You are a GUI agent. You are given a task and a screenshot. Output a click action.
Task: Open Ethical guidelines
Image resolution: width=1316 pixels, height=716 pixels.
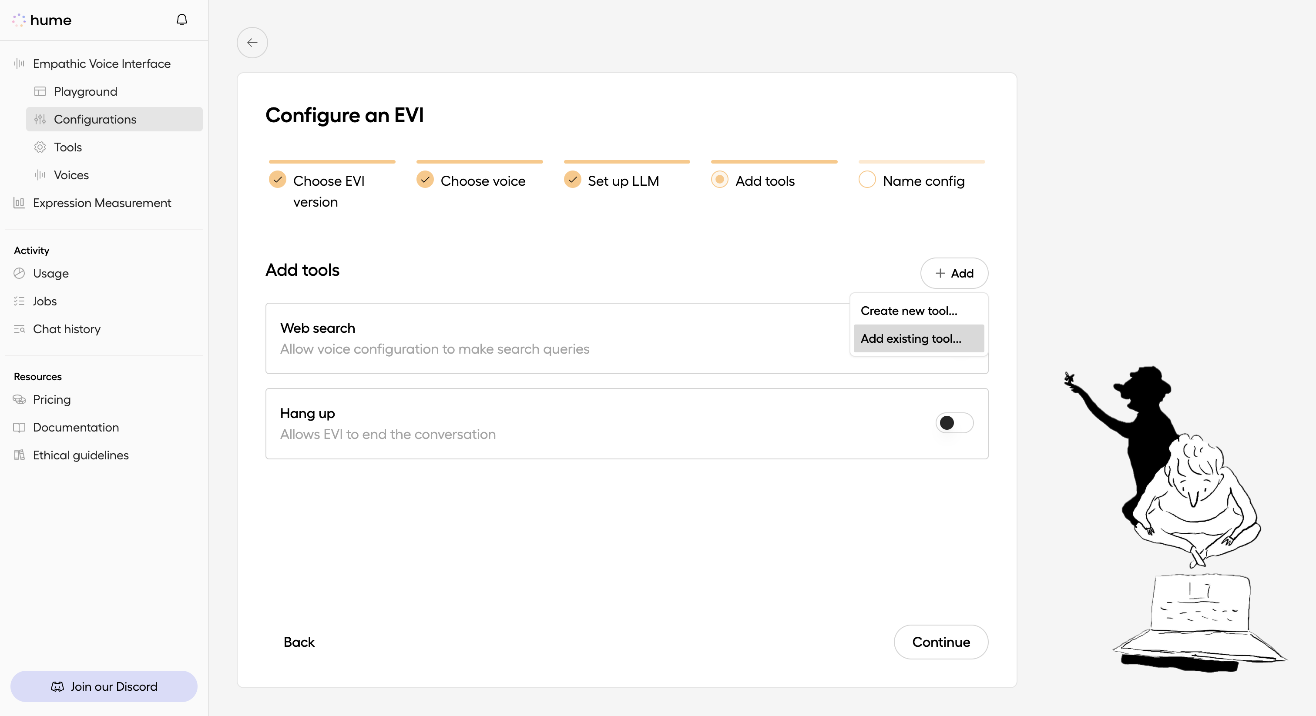[x=80, y=455]
